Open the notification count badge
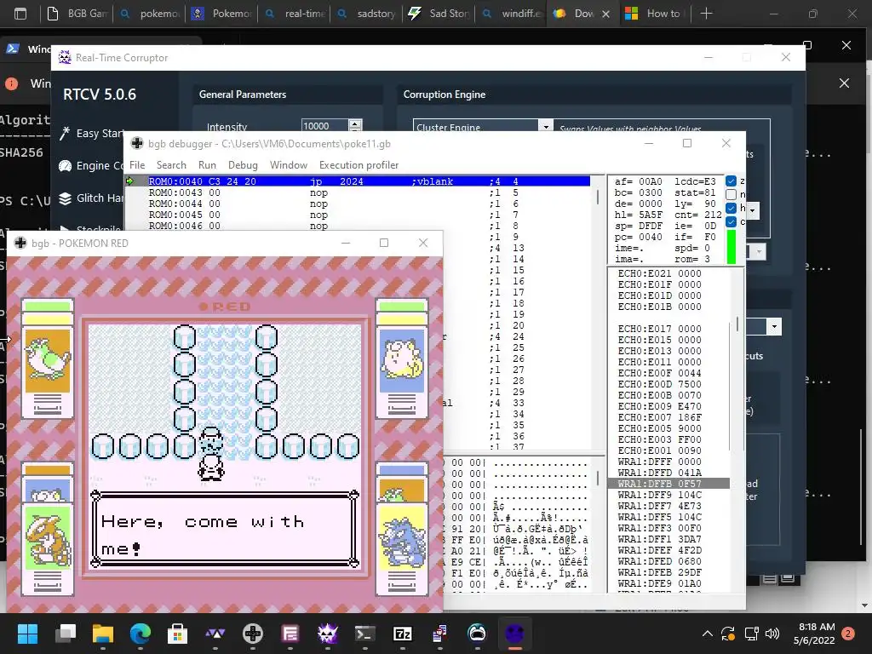This screenshot has height=654, width=872. point(848,633)
